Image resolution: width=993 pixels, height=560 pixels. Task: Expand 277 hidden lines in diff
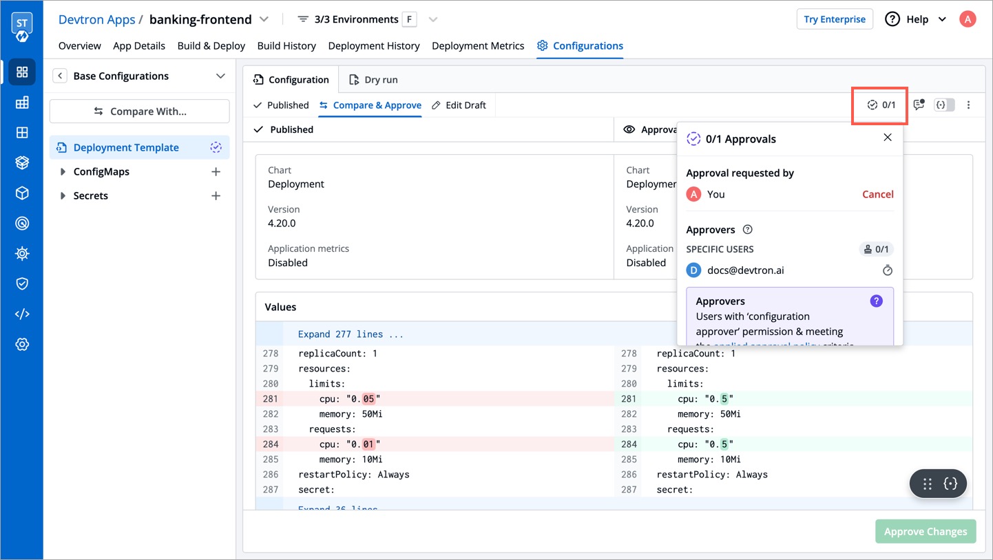pyautogui.click(x=351, y=334)
